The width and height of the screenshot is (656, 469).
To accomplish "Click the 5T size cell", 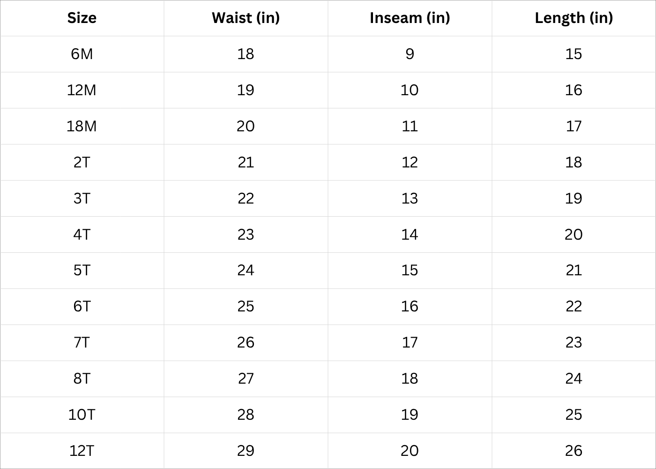I will [82, 270].
